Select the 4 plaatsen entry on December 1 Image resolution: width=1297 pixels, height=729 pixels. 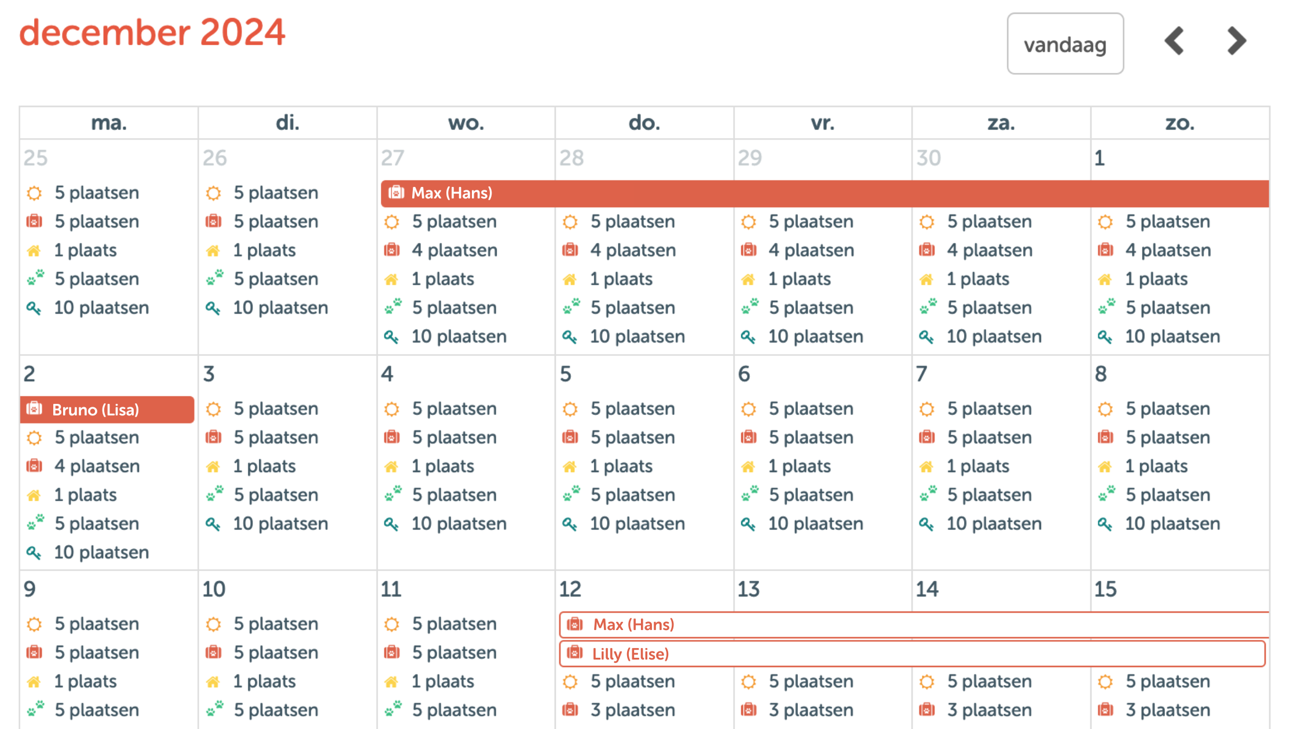1167,251
